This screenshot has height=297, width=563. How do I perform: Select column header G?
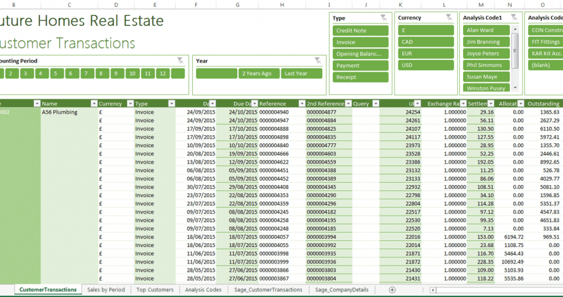[x=237, y=4]
